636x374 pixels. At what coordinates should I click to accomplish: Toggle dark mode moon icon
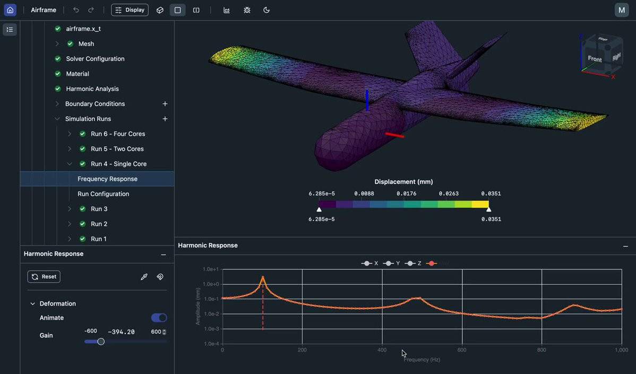267,10
